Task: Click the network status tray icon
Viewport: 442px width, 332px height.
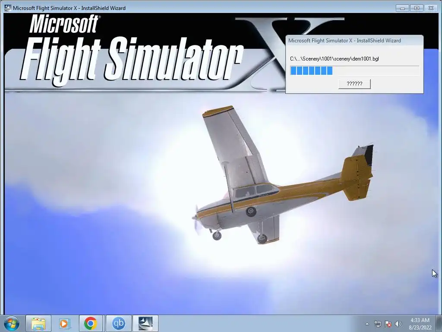Action: [x=377, y=324]
